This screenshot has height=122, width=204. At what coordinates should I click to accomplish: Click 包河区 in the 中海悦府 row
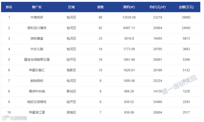click(71, 17)
